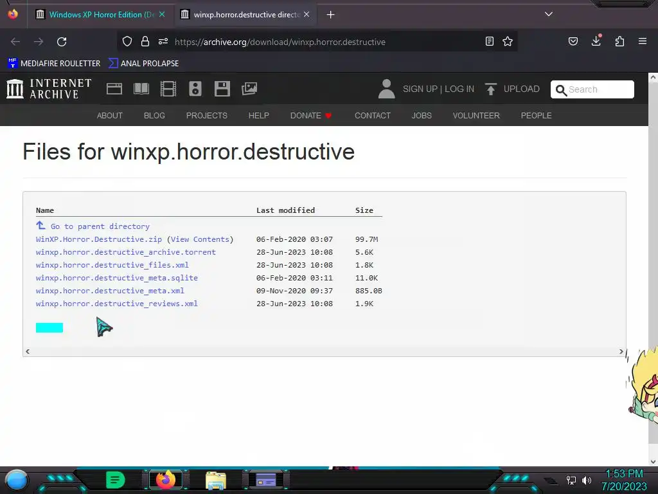
Task: Open the PROJECTS menu item
Action: (x=207, y=116)
